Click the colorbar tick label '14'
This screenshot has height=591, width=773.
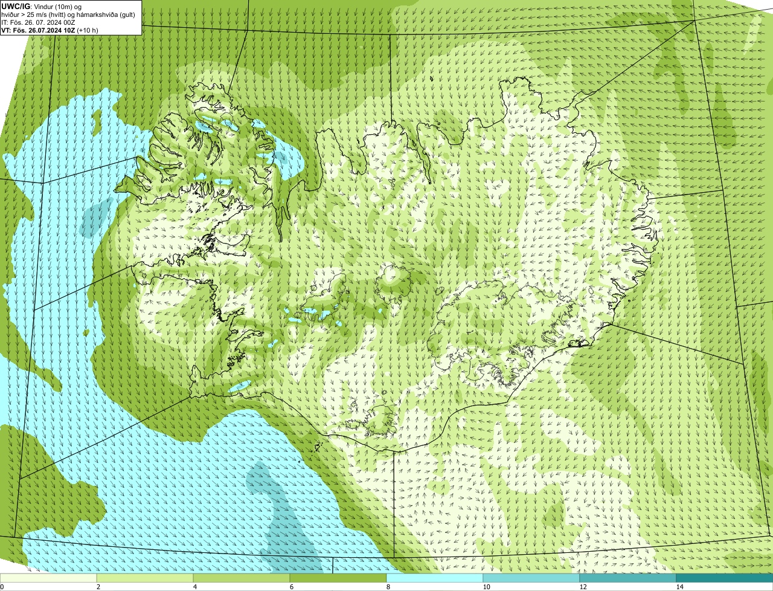tap(679, 587)
